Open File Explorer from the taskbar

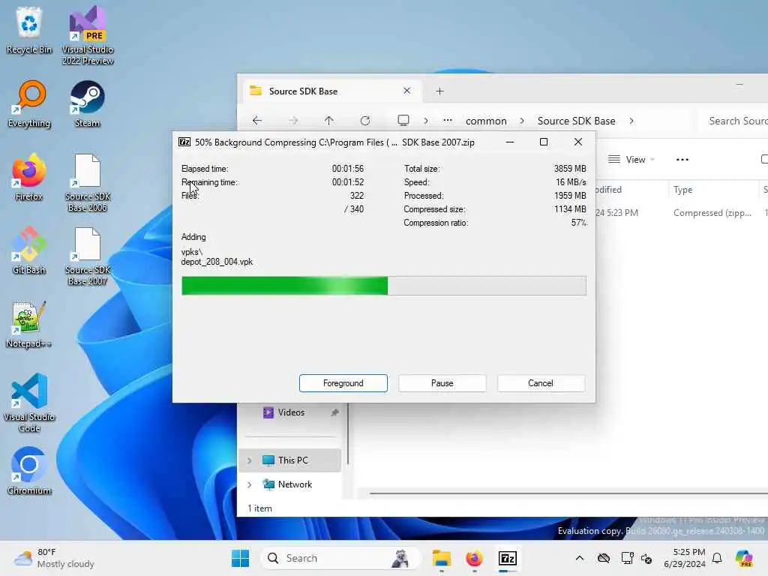click(x=441, y=558)
